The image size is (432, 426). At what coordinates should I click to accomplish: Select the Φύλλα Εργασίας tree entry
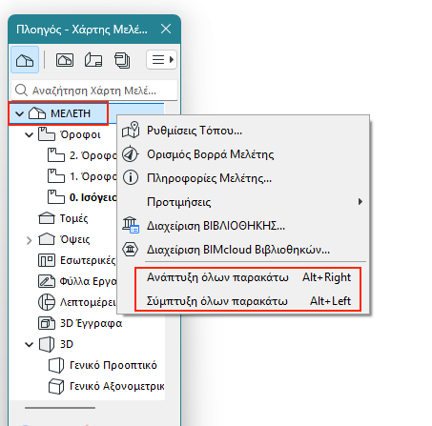pos(89,281)
